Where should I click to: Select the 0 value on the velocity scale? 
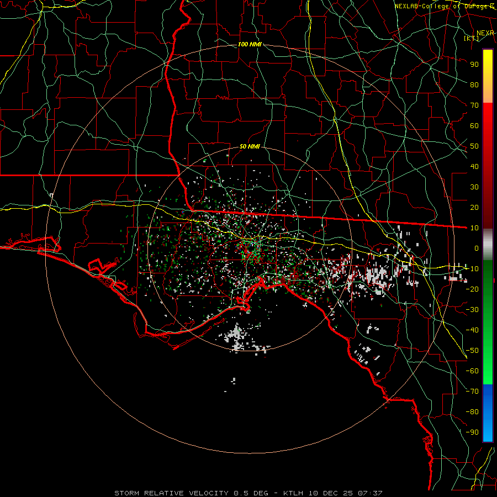477,248
